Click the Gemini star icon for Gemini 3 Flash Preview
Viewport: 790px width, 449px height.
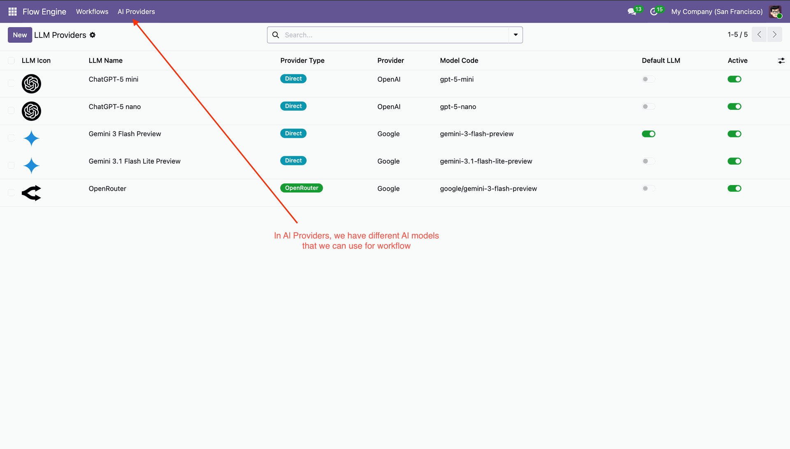(x=31, y=139)
